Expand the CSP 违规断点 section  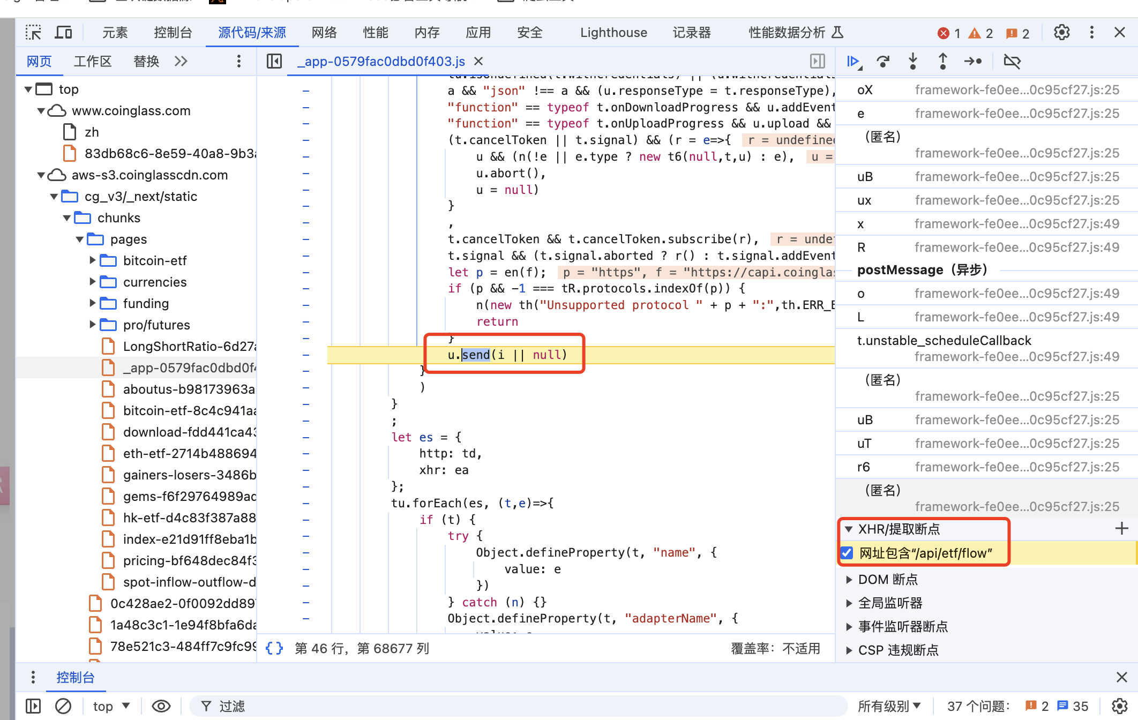coord(849,650)
